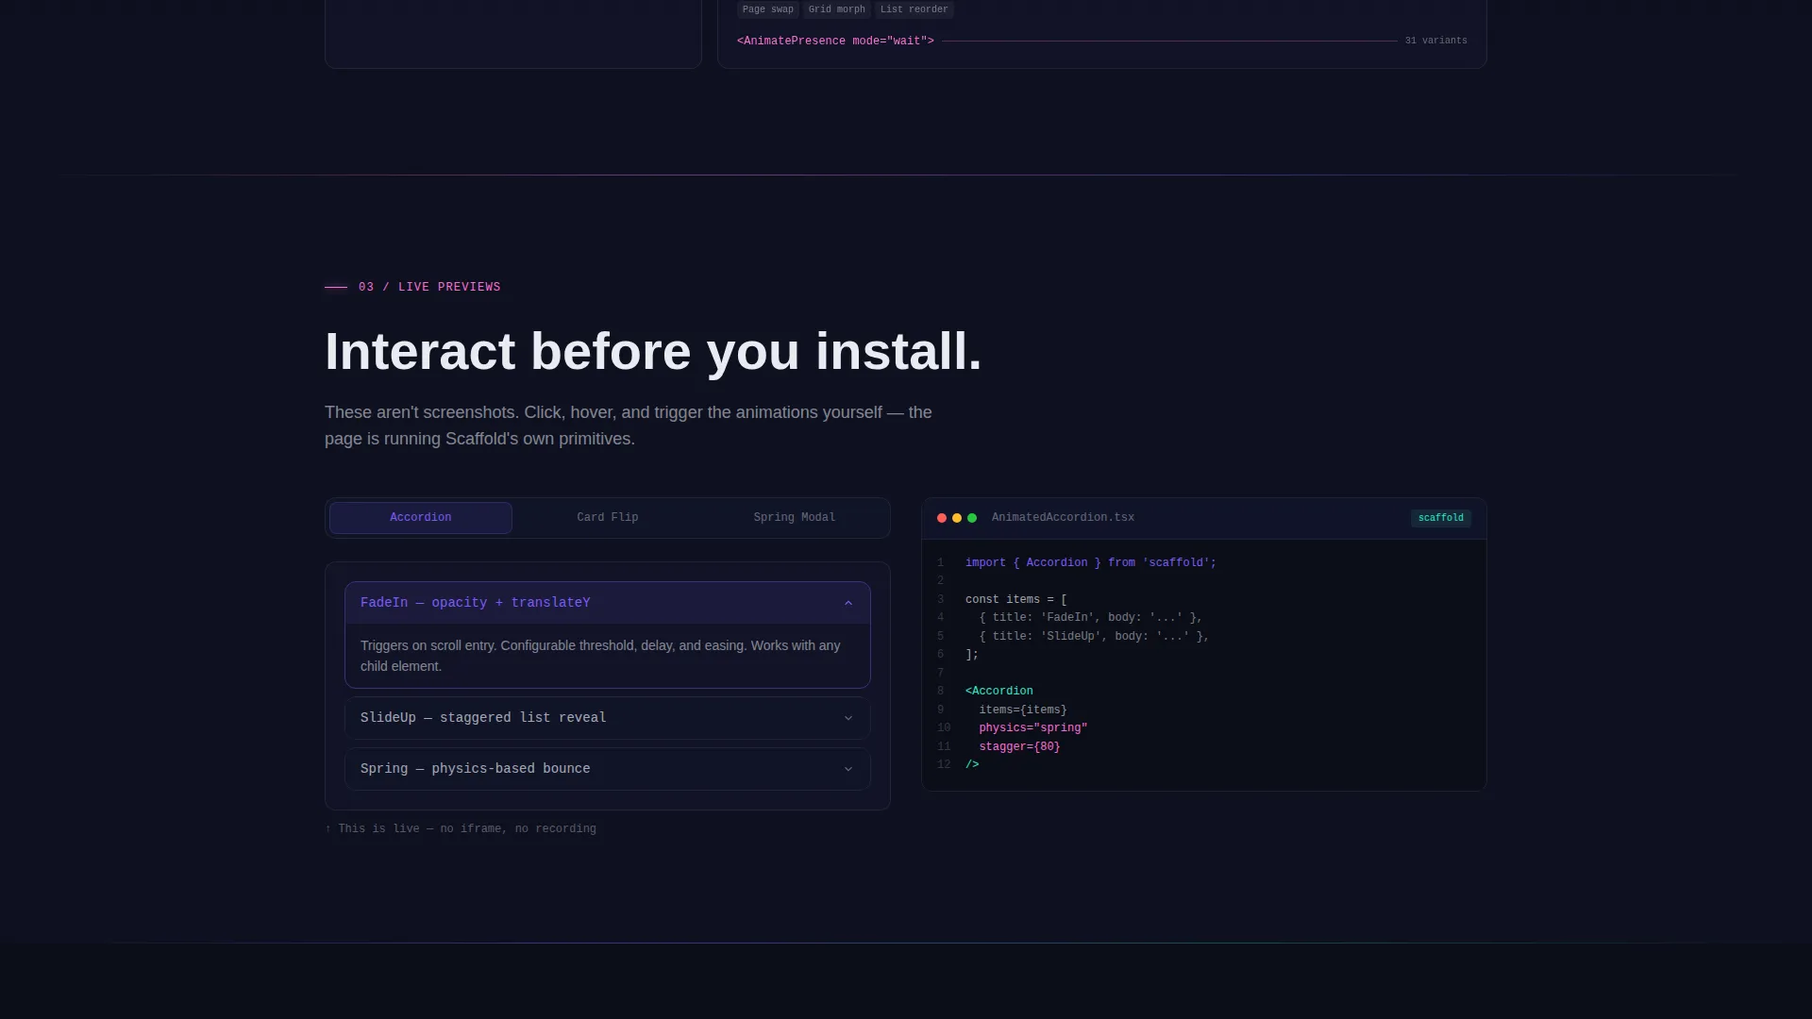Click the <Accordion opening tag line

(999, 692)
